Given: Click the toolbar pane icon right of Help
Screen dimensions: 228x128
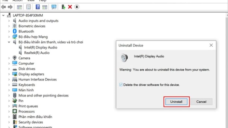Looking at the screenshot, I should pyautogui.click(x=45, y=7).
